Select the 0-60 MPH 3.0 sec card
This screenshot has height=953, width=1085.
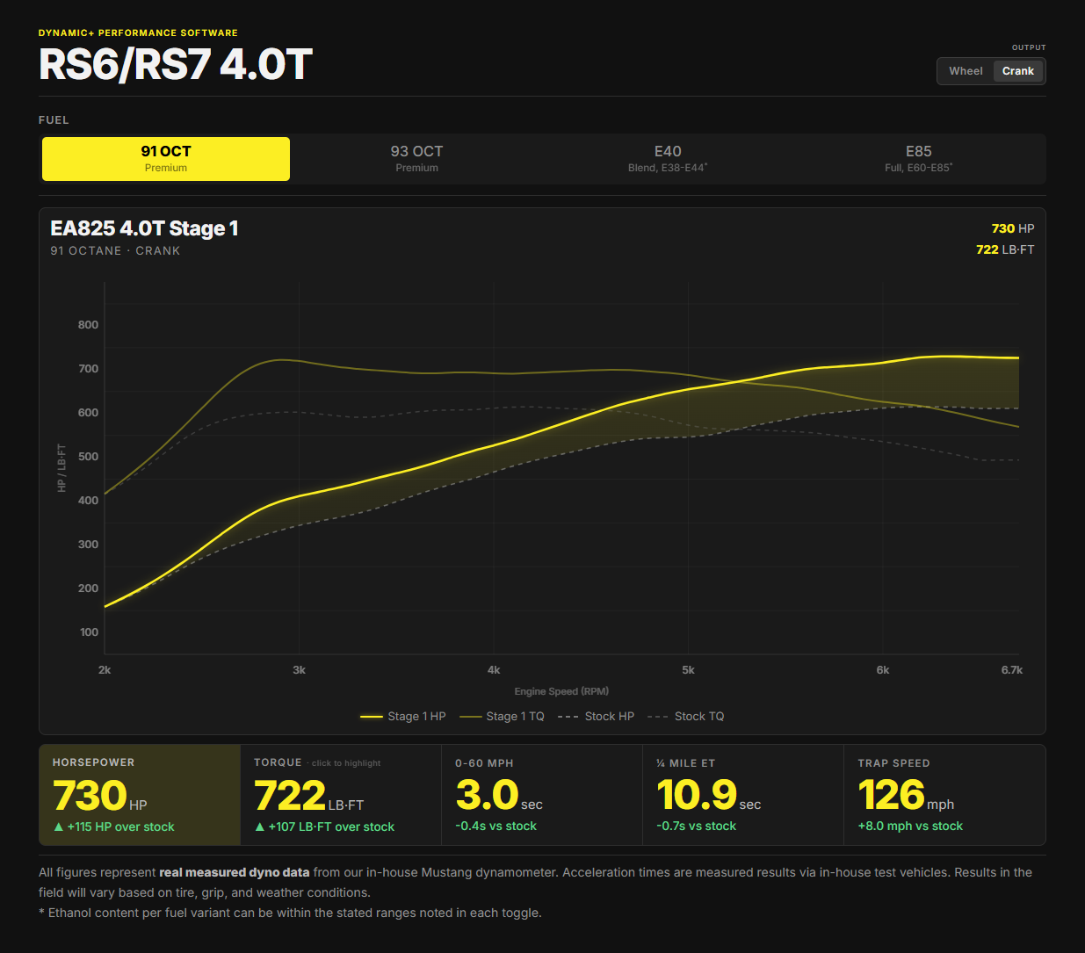click(x=542, y=795)
